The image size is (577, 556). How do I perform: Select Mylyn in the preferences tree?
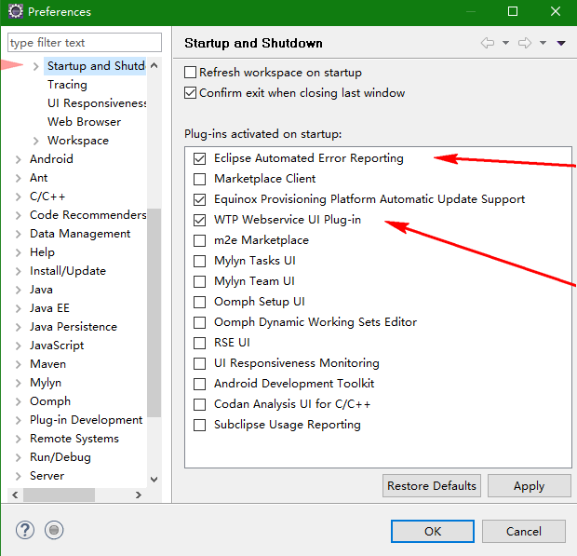coord(46,383)
